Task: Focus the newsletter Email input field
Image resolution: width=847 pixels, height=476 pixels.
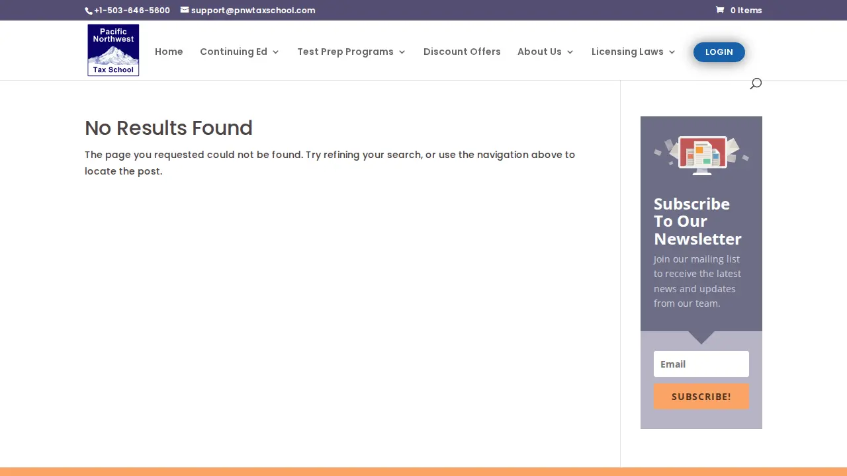Action: [701, 364]
